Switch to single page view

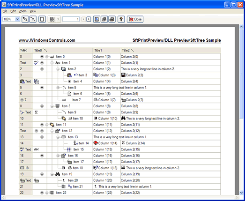pyautogui.click(x=42, y=19)
